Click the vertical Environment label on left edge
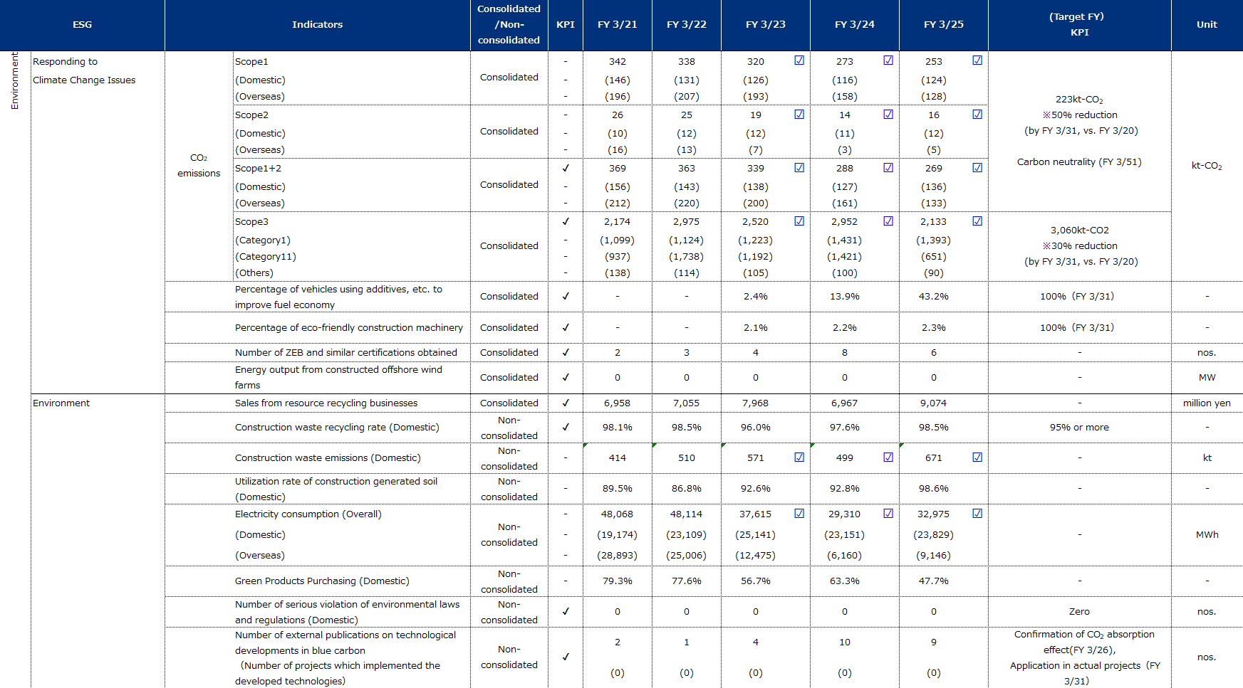This screenshot has width=1243, height=688. (14, 80)
